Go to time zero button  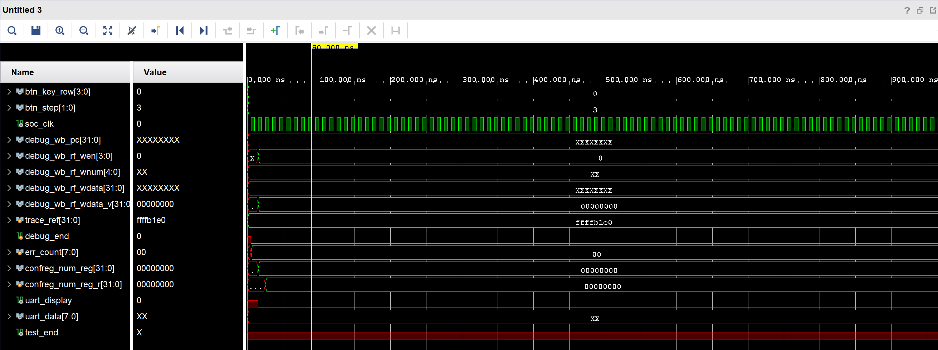[x=180, y=30]
